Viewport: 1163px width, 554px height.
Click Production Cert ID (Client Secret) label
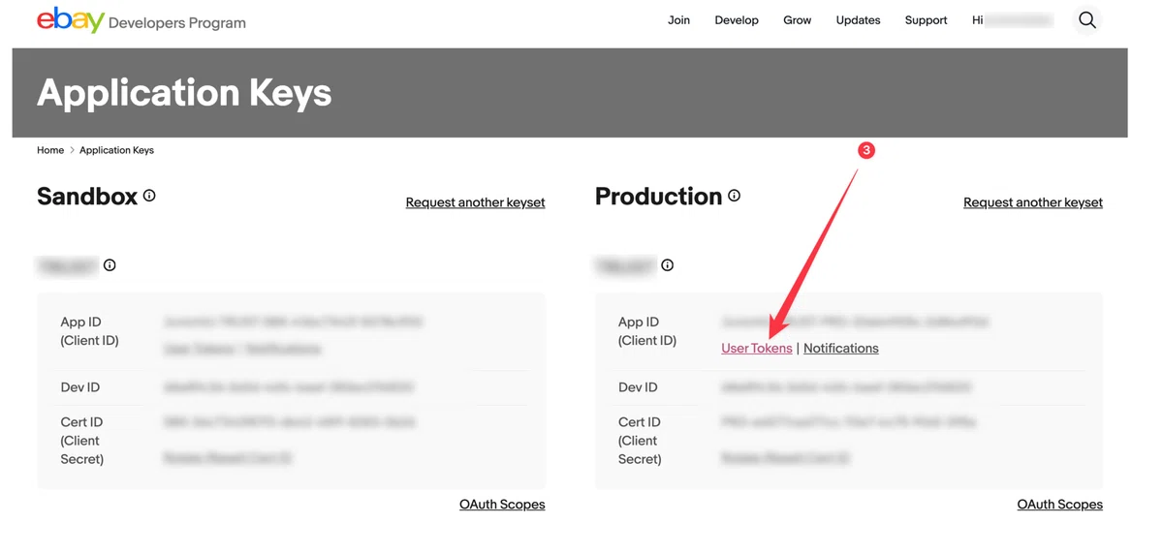[x=640, y=441]
